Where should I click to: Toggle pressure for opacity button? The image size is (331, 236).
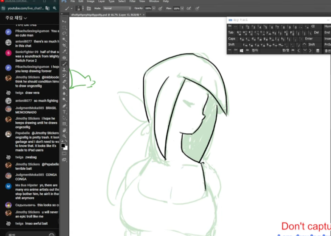point(160,8)
